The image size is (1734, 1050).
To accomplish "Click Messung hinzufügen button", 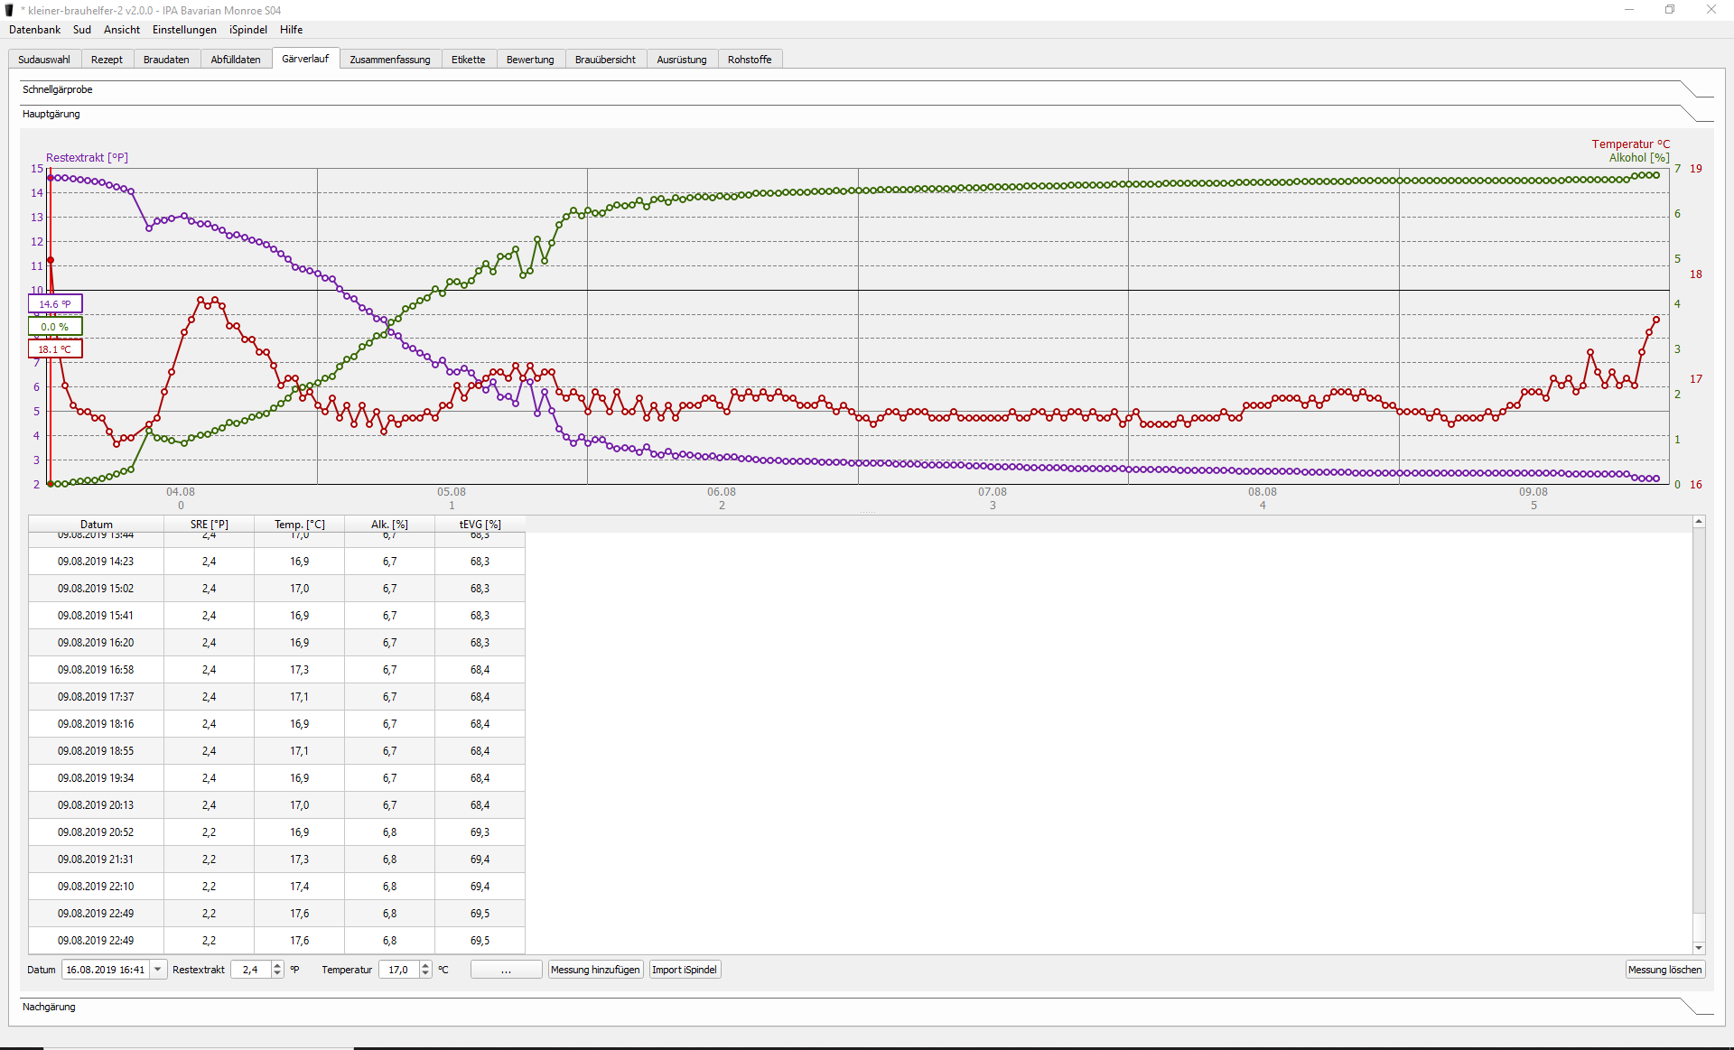I will tap(595, 970).
